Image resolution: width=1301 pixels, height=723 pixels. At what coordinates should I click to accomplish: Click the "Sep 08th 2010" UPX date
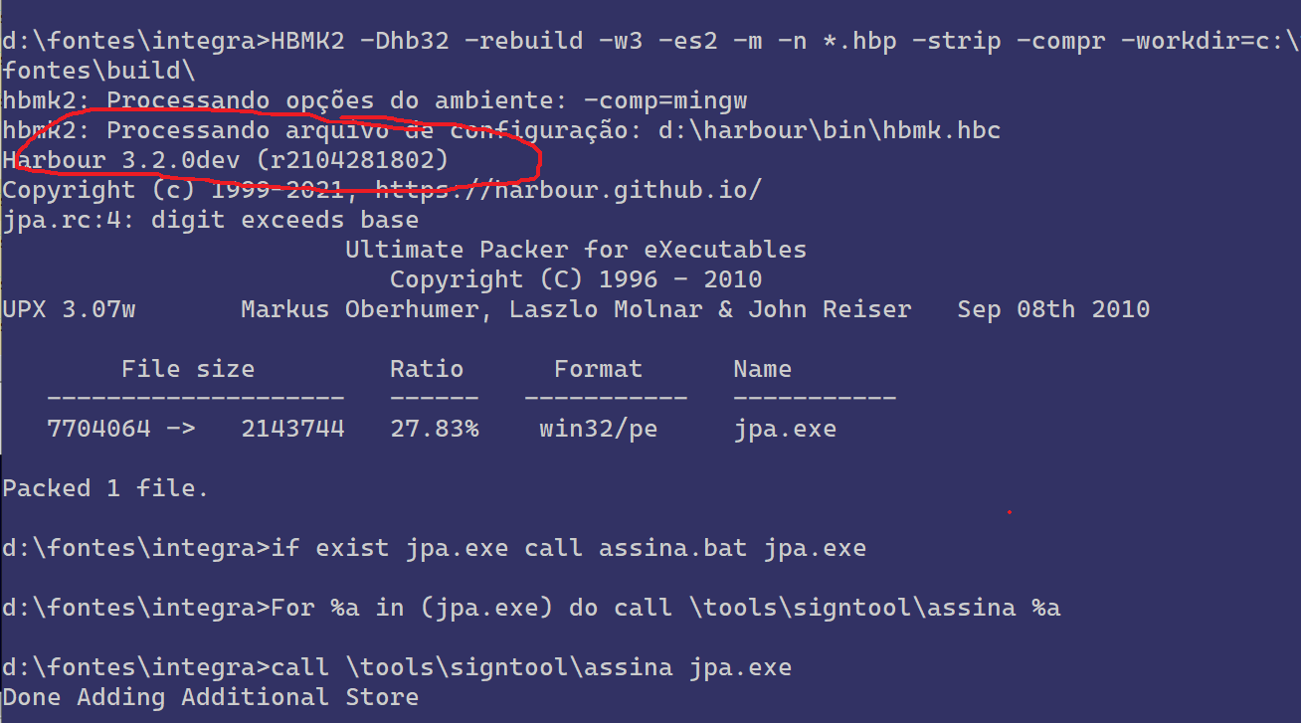coord(1052,309)
